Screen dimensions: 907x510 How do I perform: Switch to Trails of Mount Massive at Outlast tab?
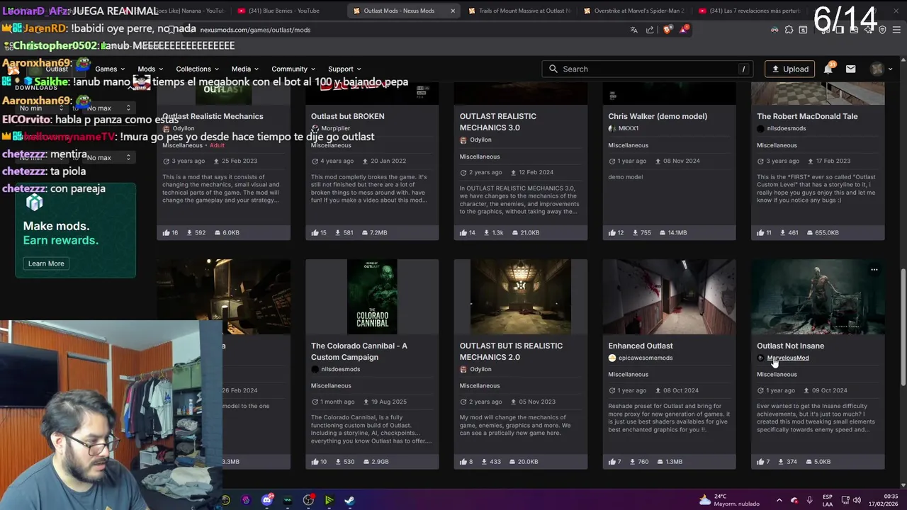point(519,11)
